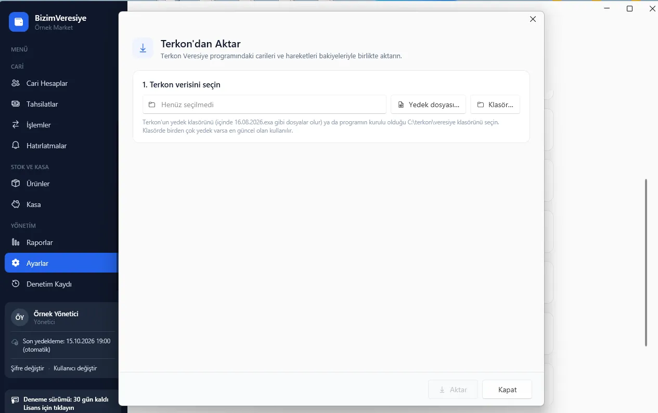658x413 pixels.
Task: Click the license icon by Deneme sürümü
Action: (15, 401)
